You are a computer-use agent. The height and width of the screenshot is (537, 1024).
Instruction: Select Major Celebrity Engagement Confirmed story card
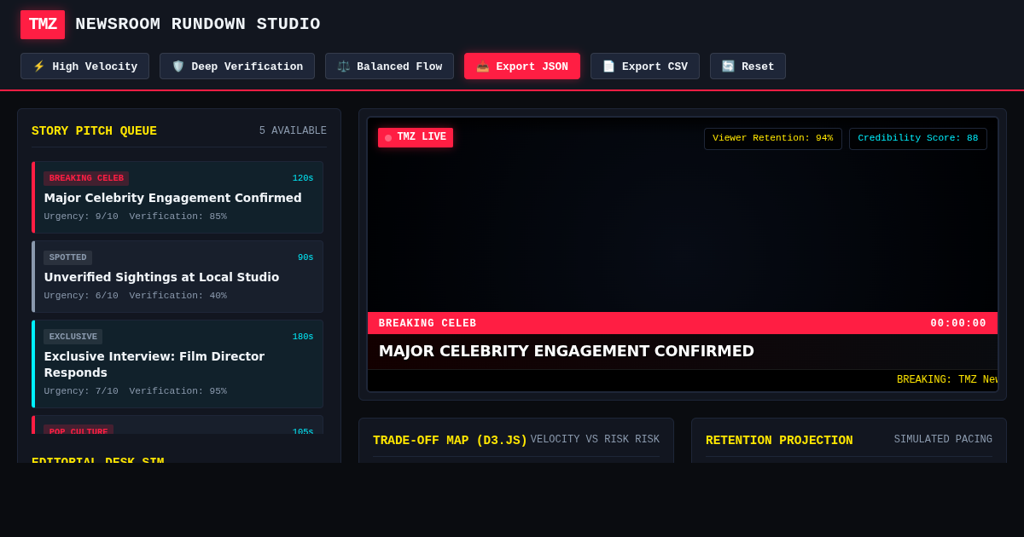pyautogui.click(x=177, y=198)
